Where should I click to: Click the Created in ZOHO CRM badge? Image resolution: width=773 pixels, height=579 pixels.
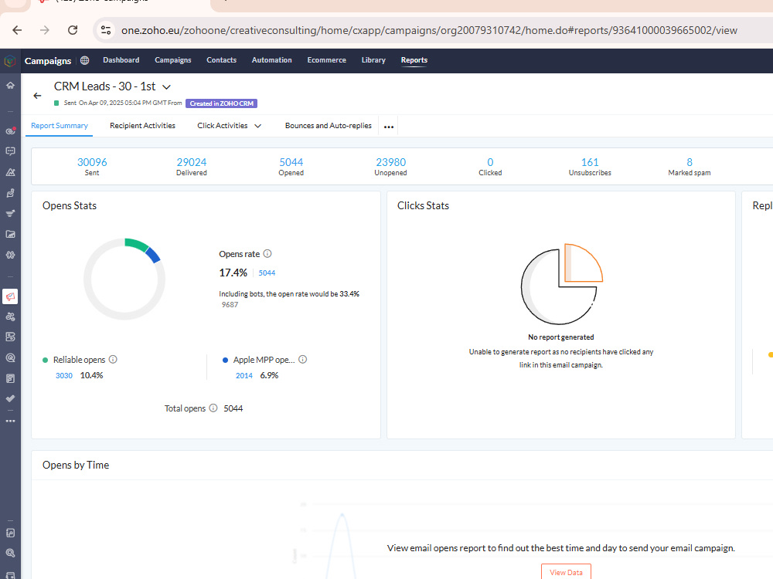pos(221,103)
